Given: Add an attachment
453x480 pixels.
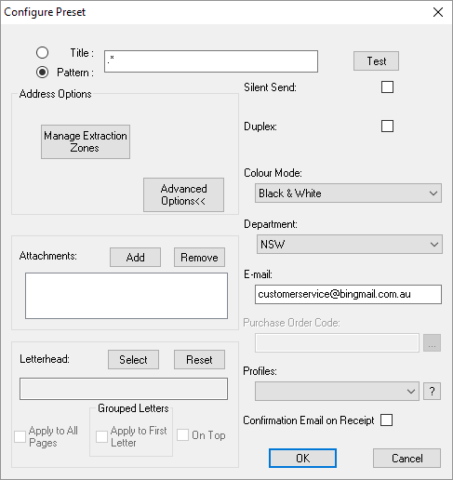Looking at the screenshot, I should point(135,257).
